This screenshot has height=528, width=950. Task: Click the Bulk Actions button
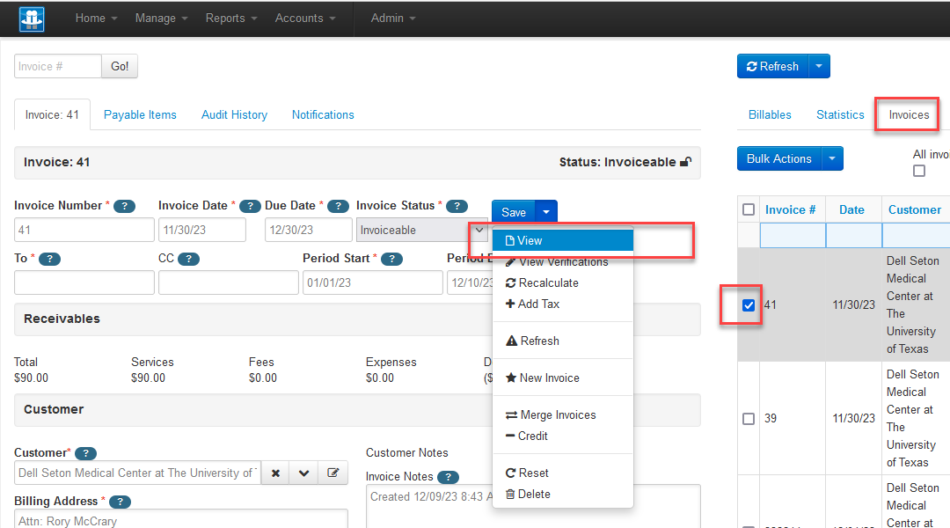[x=778, y=158]
